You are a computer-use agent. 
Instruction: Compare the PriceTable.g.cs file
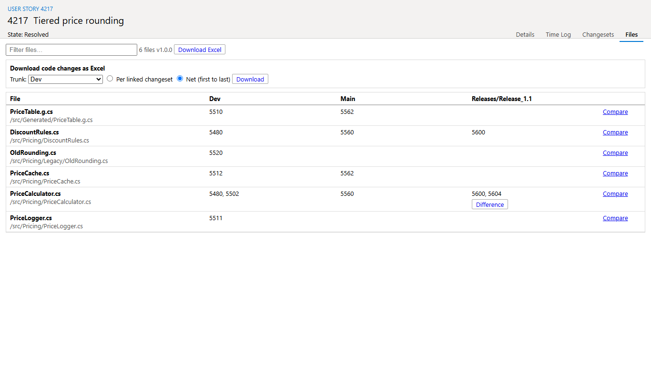(x=615, y=112)
